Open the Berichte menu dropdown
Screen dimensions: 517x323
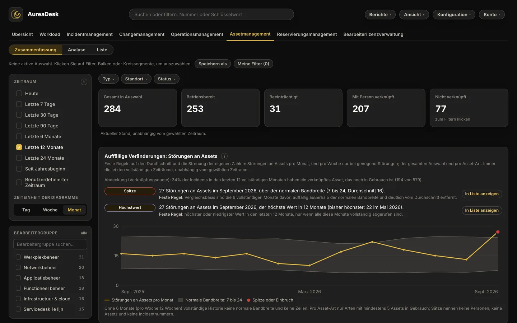[380, 15]
